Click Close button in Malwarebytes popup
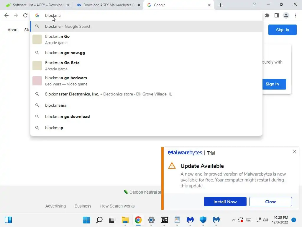 (x=271, y=202)
